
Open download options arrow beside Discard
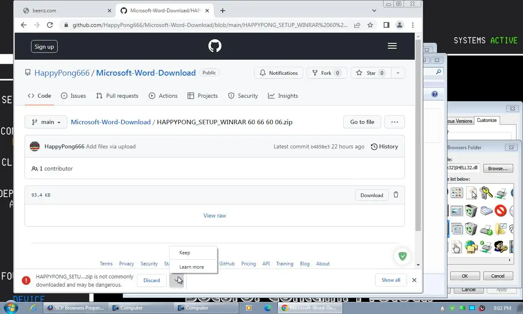point(177,280)
